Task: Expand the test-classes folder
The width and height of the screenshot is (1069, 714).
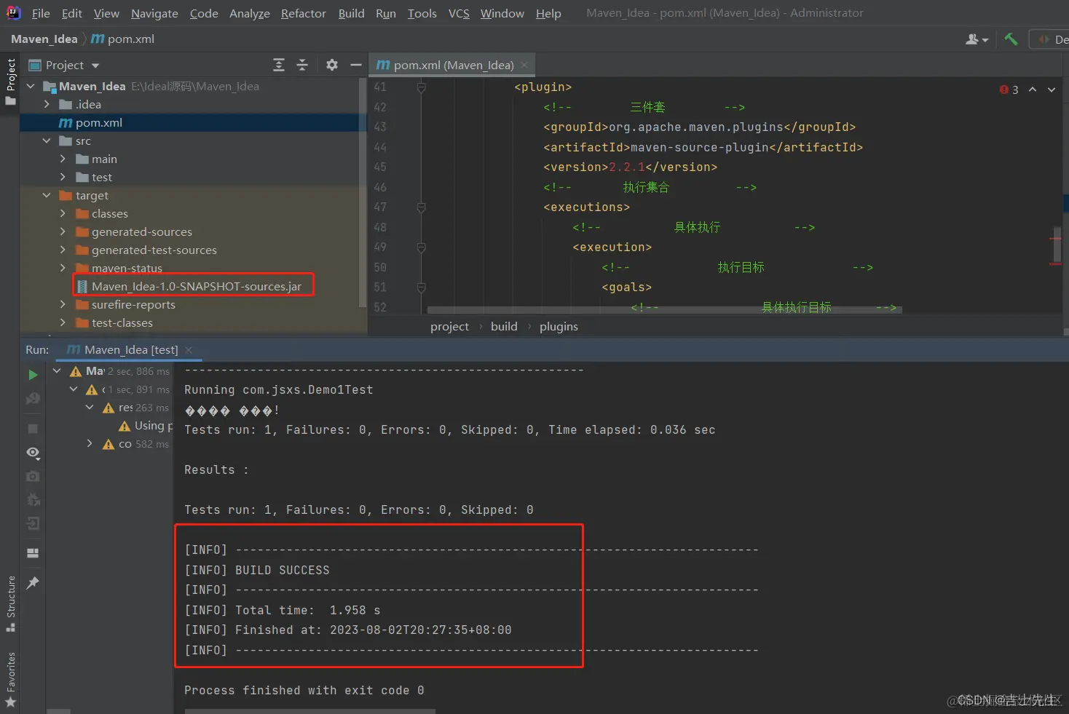Action: (x=63, y=322)
